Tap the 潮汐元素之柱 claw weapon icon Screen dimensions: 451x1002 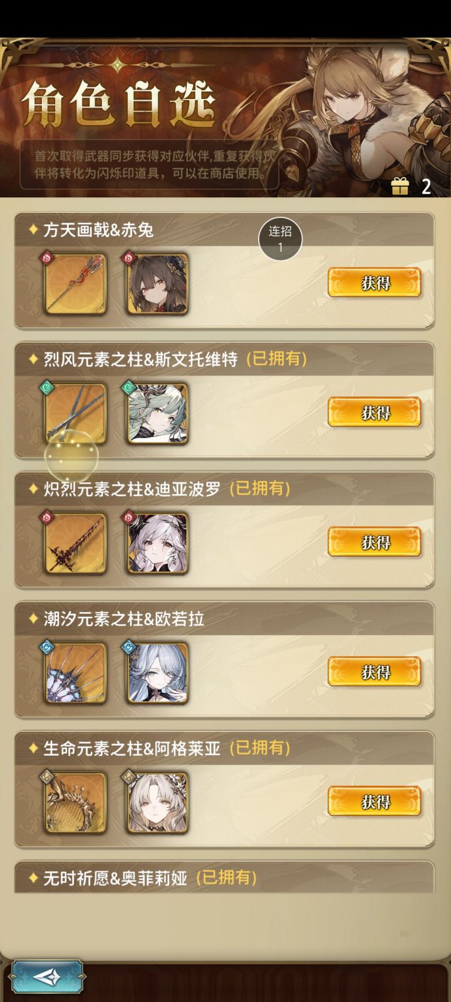(x=75, y=673)
